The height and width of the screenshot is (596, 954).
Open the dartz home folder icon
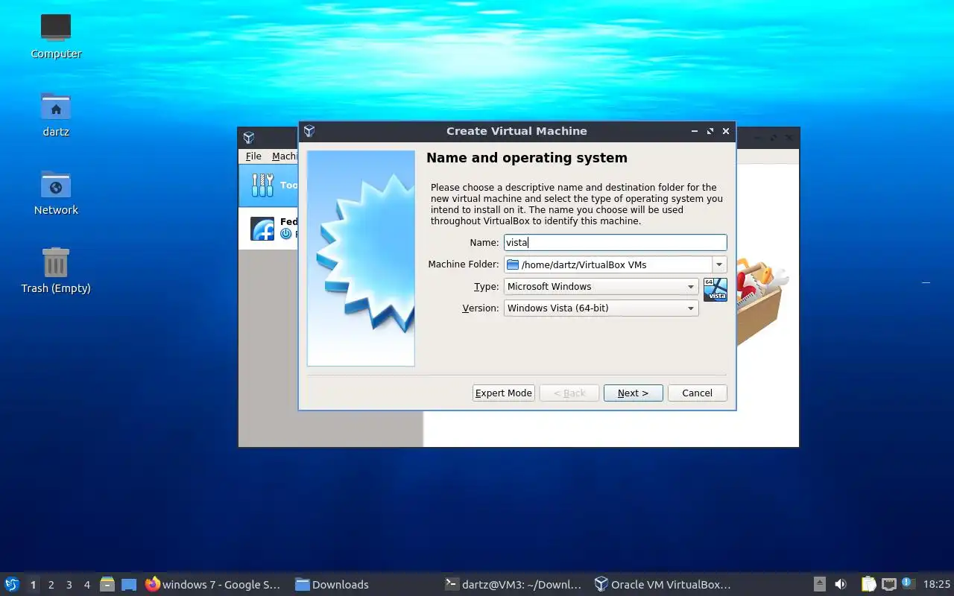tap(56, 114)
